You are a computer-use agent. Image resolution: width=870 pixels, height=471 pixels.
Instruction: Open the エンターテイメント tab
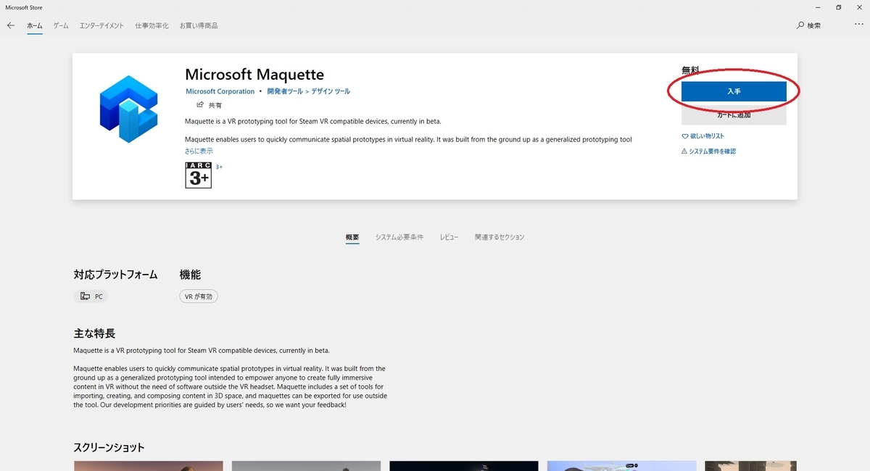[x=101, y=25]
